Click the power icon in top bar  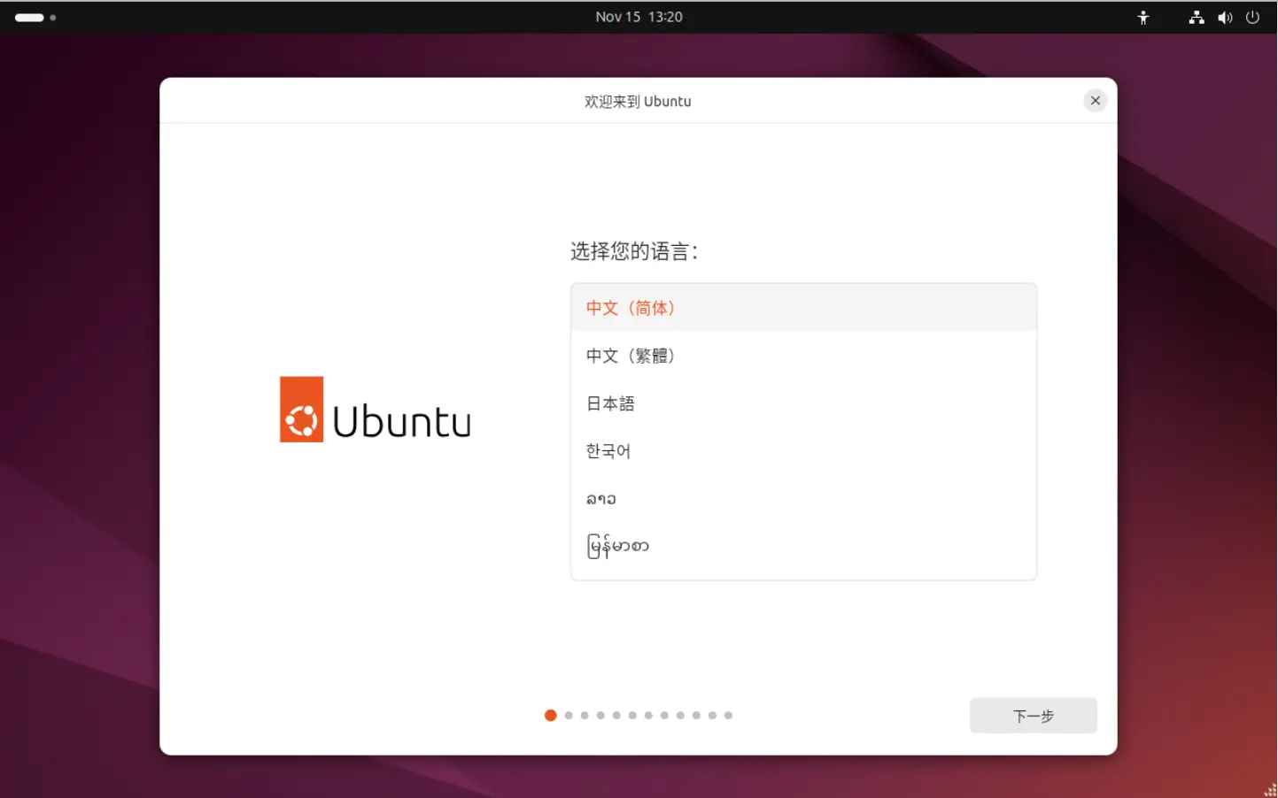1252,18
